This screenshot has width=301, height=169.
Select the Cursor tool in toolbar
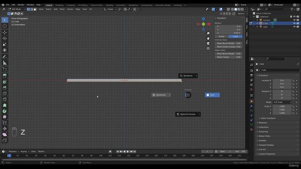pyautogui.click(x=5, y=26)
